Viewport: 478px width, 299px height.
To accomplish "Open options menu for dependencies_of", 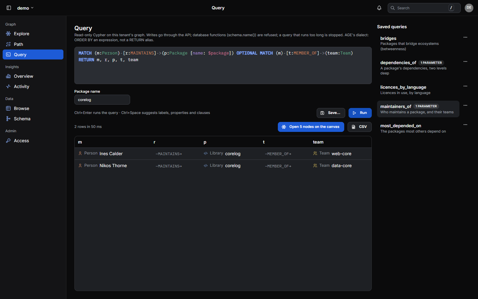I will pyautogui.click(x=465, y=61).
